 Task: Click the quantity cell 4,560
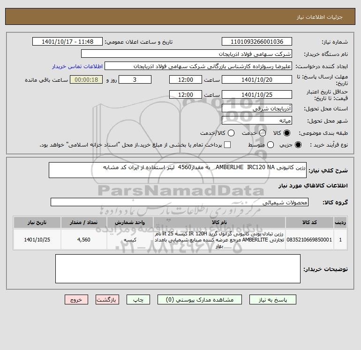[x=84, y=240]
